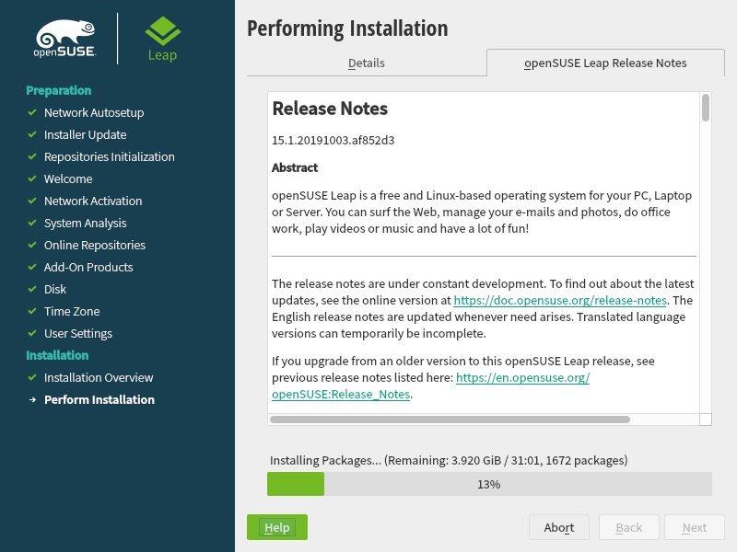
Task: Select the Repositories Initialization step
Action: (109, 156)
